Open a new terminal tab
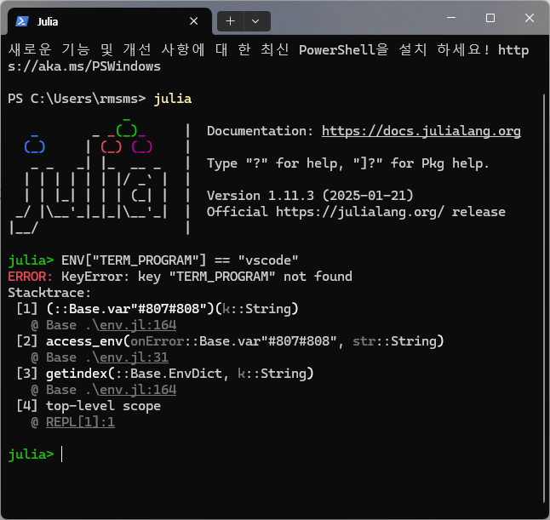Screen dimensions: 550x520 click(x=230, y=21)
